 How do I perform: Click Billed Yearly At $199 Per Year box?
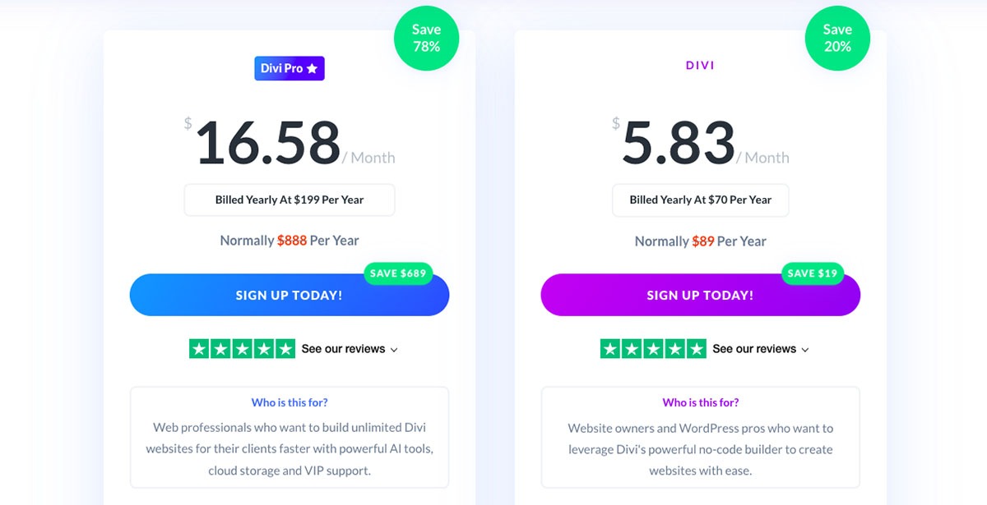click(x=290, y=200)
